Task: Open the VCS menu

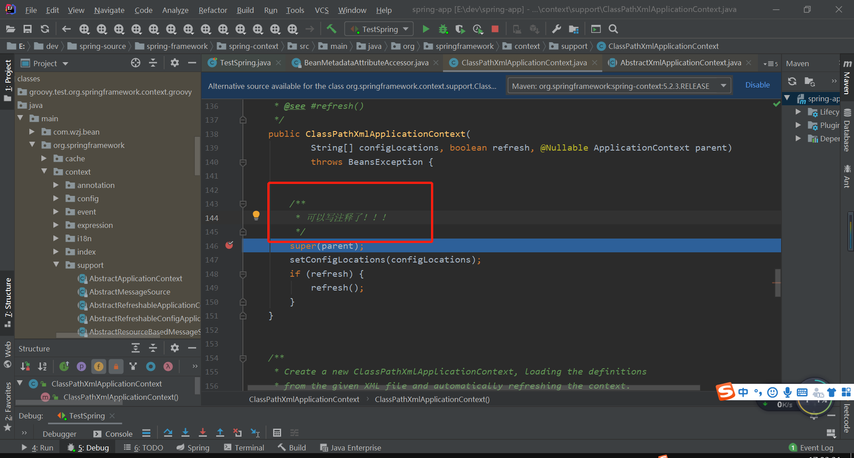Action: click(x=322, y=10)
